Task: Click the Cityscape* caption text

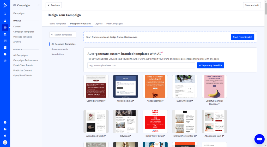Action: click(126, 136)
